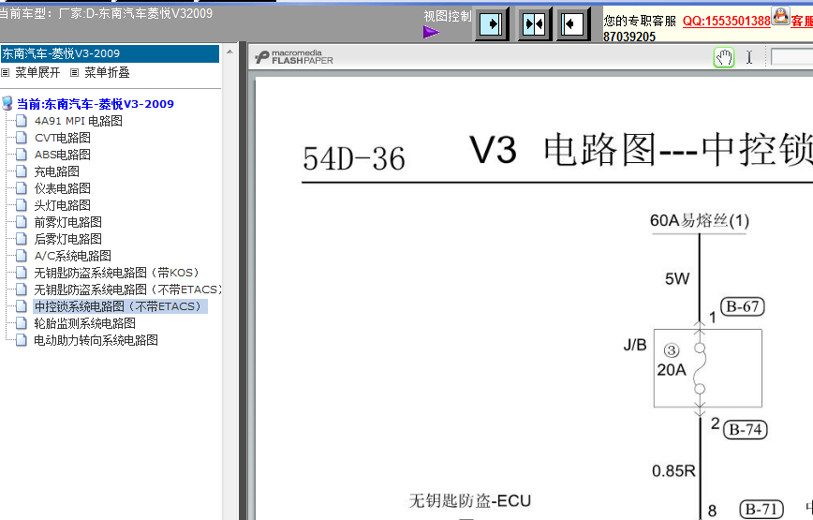Open the 后雾灯电路图 tree item
The image size is (813, 520).
point(68,239)
